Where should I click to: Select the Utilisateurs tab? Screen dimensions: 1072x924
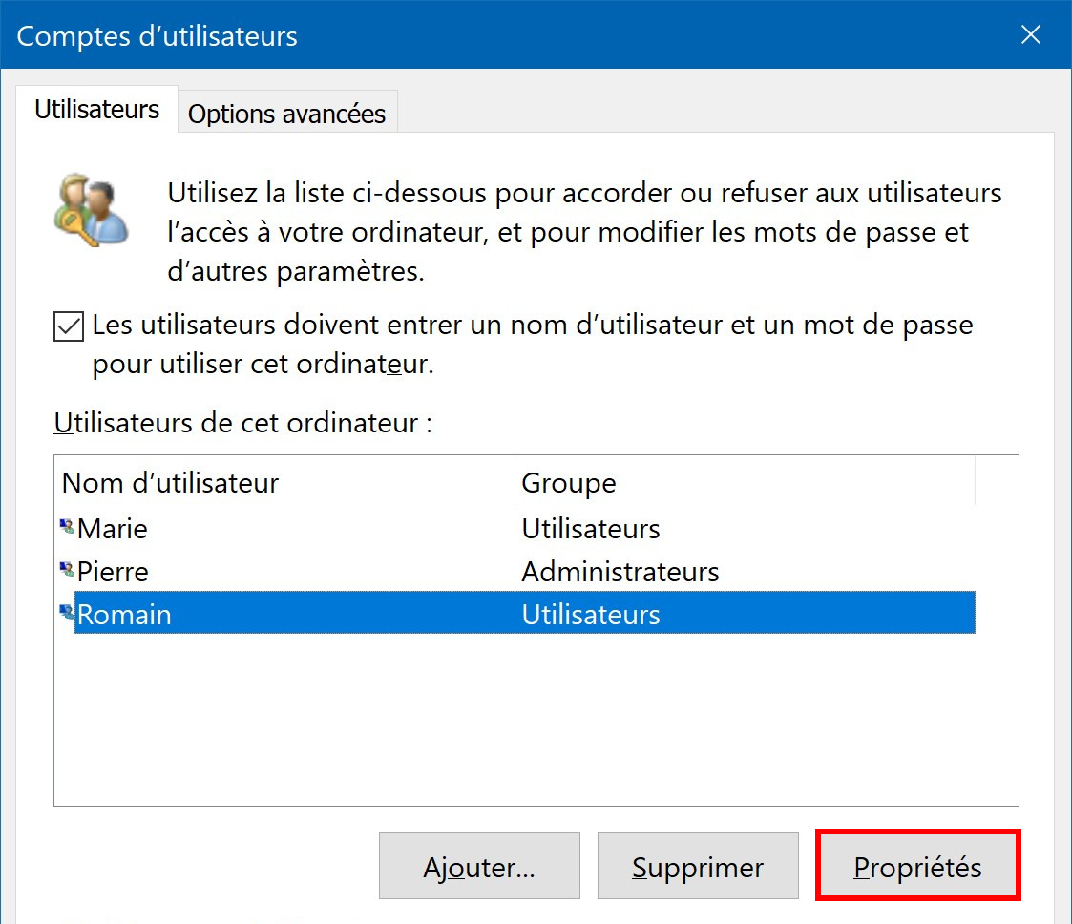(x=97, y=110)
